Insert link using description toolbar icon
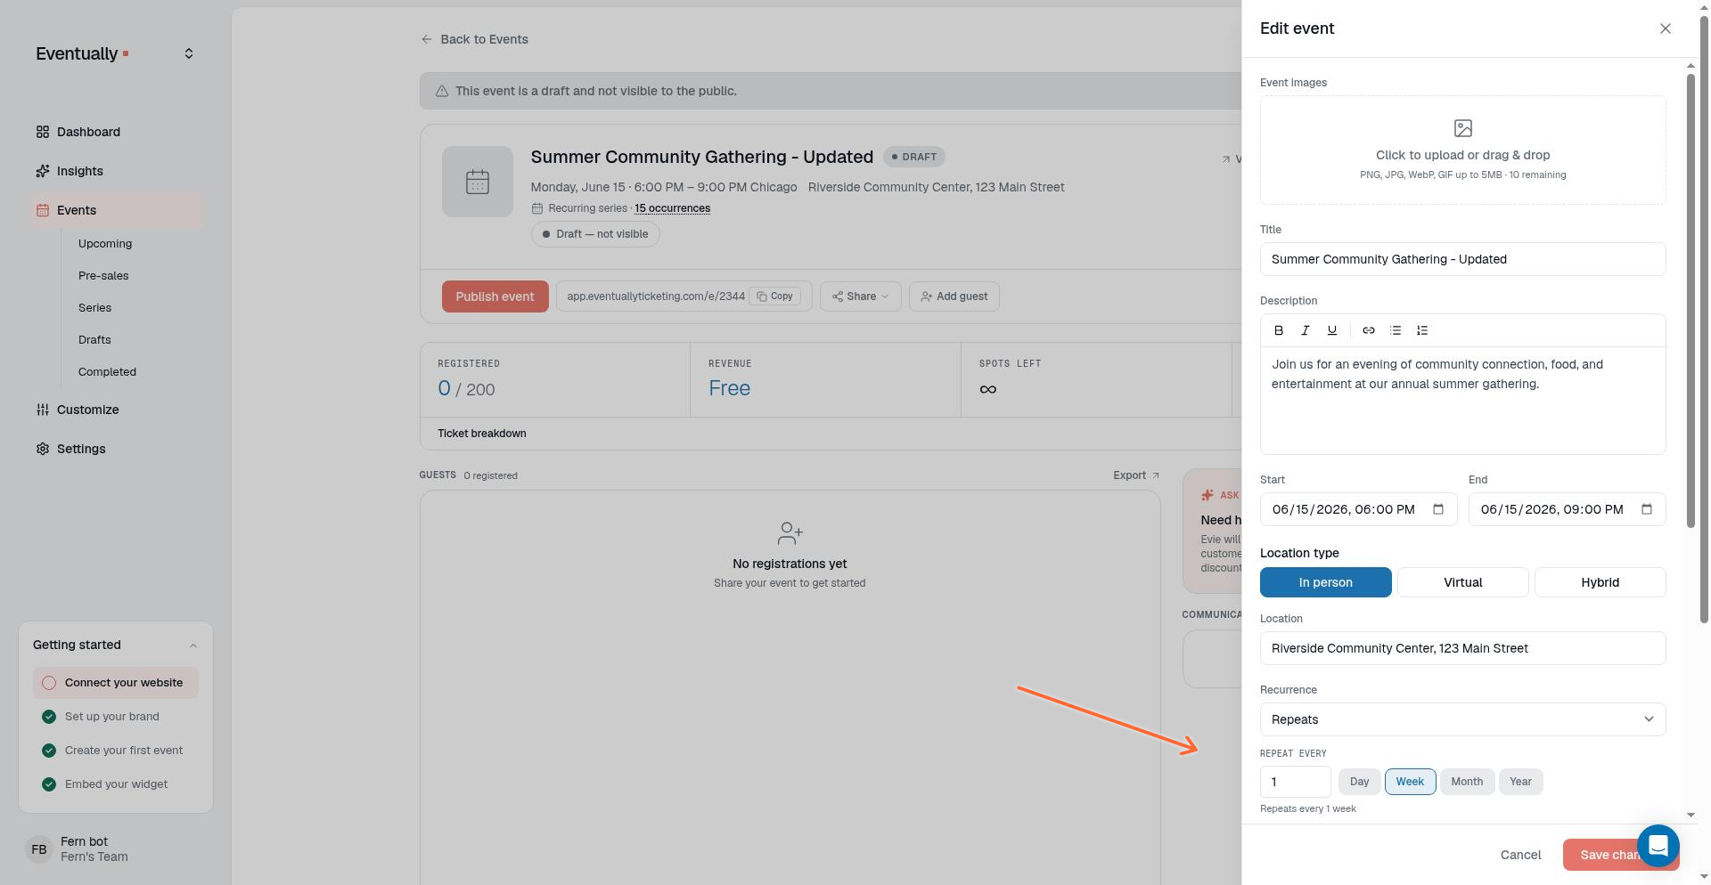Image resolution: width=1711 pixels, height=885 pixels. point(1369,330)
